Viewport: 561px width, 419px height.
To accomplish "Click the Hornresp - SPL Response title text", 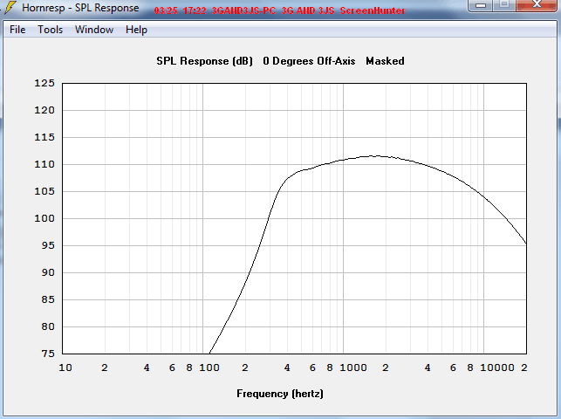I will coord(80,8).
